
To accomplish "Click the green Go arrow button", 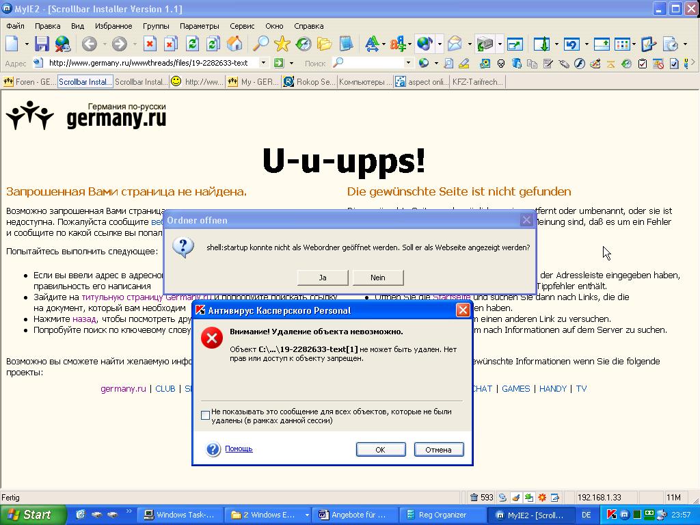I will pyautogui.click(x=279, y=63).
